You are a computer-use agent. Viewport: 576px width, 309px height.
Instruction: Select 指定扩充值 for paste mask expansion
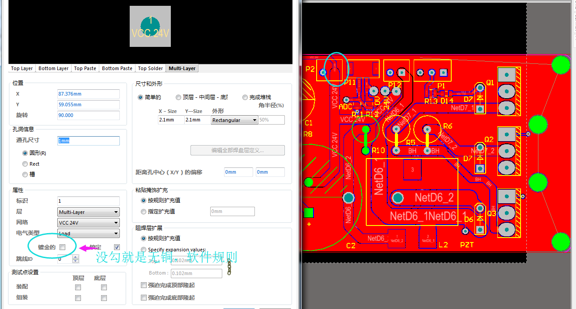click(144, 212)
